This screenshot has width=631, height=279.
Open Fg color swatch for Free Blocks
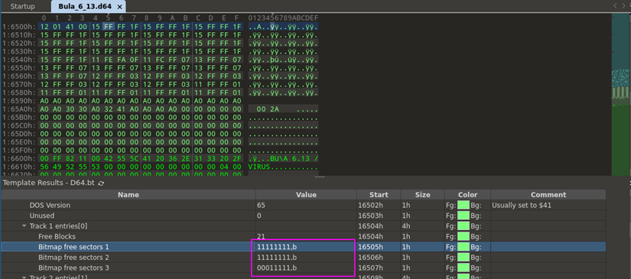(463, 236)
